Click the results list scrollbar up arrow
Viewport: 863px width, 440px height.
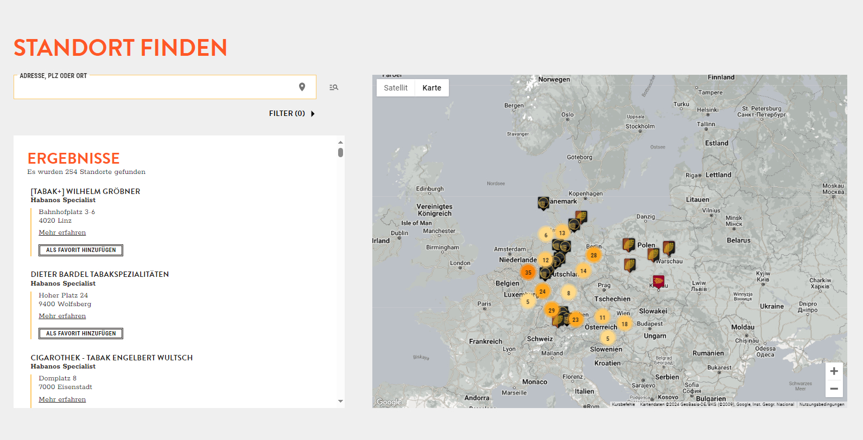click(340, 142)
